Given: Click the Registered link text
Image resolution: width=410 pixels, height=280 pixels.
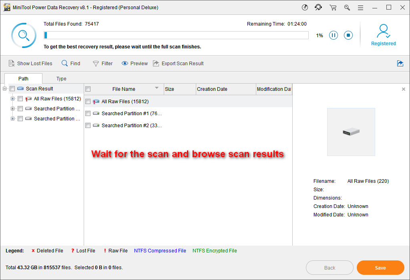Looking at the screenshot, I should tap(383, 44).
